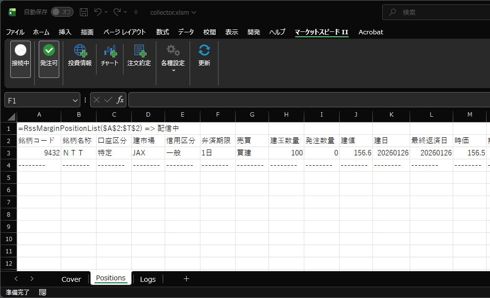Click the Excel app icon in title bar
Viewport: 490px width, 298px height.
[12, 12]
